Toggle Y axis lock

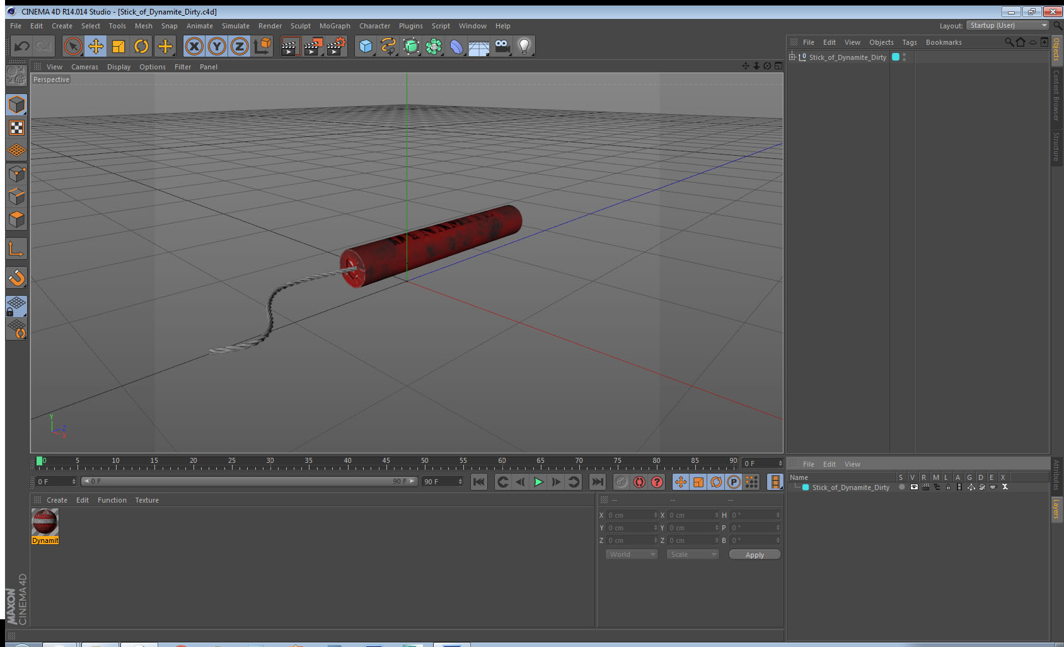[217, 46]
